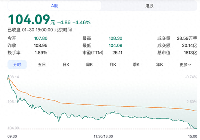Select the 五日 chart view
Screen dimensions: 200x140
41,65
